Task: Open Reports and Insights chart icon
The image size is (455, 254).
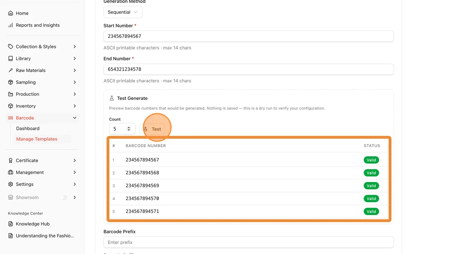Action: (11, 25)
